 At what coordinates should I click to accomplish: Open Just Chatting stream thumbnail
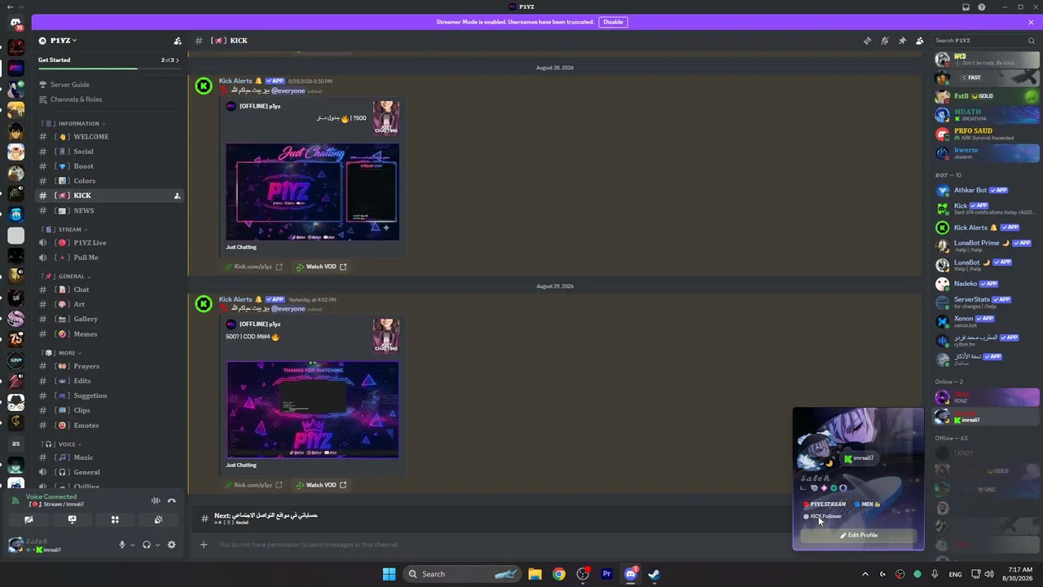313,192
